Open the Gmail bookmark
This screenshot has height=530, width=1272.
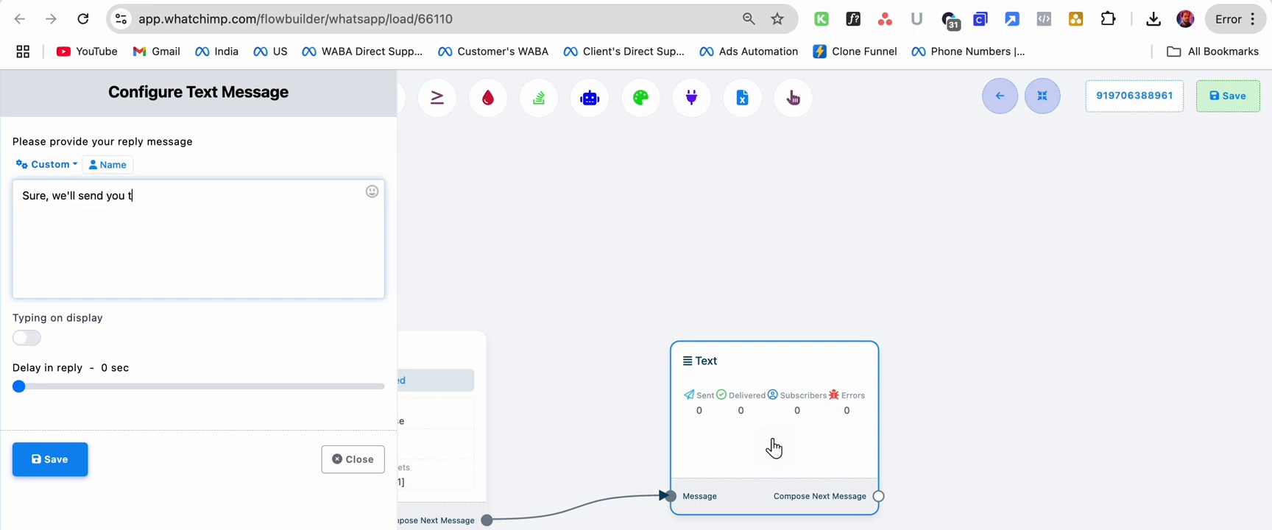(156, 52)
